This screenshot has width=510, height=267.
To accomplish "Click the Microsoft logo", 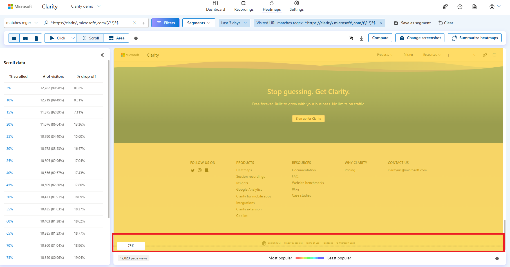I will pos(20,6).
